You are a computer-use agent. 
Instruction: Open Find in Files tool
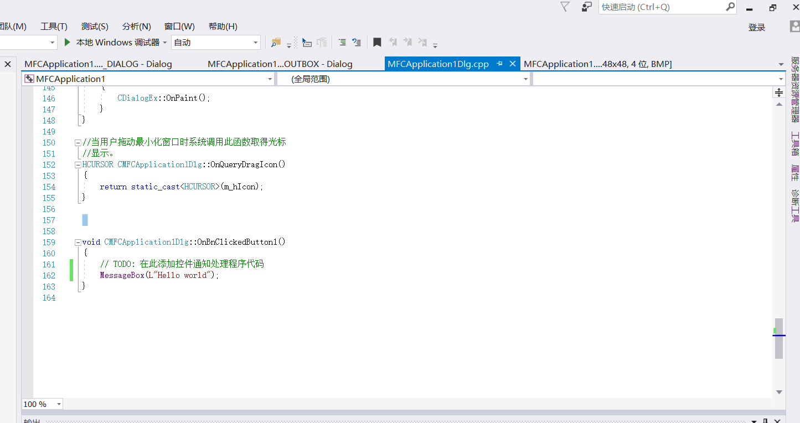click(276, 42)
